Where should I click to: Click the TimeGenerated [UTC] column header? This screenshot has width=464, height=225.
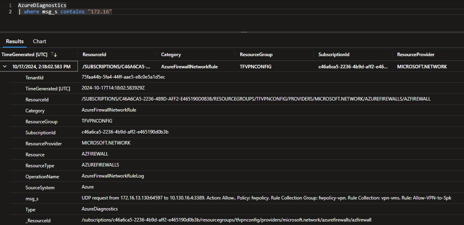(25, 55)
